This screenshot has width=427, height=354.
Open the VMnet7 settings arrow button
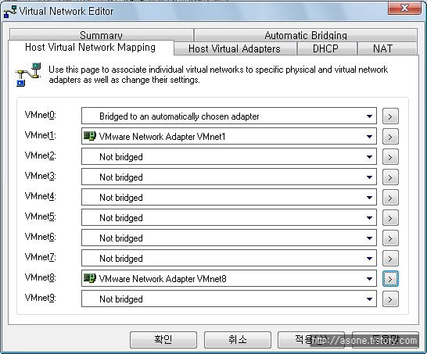[x=390, y=259]
